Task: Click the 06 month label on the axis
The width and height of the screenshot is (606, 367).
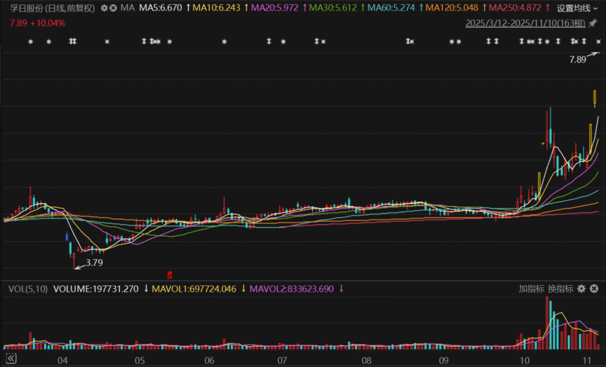Action: [209, 360]
